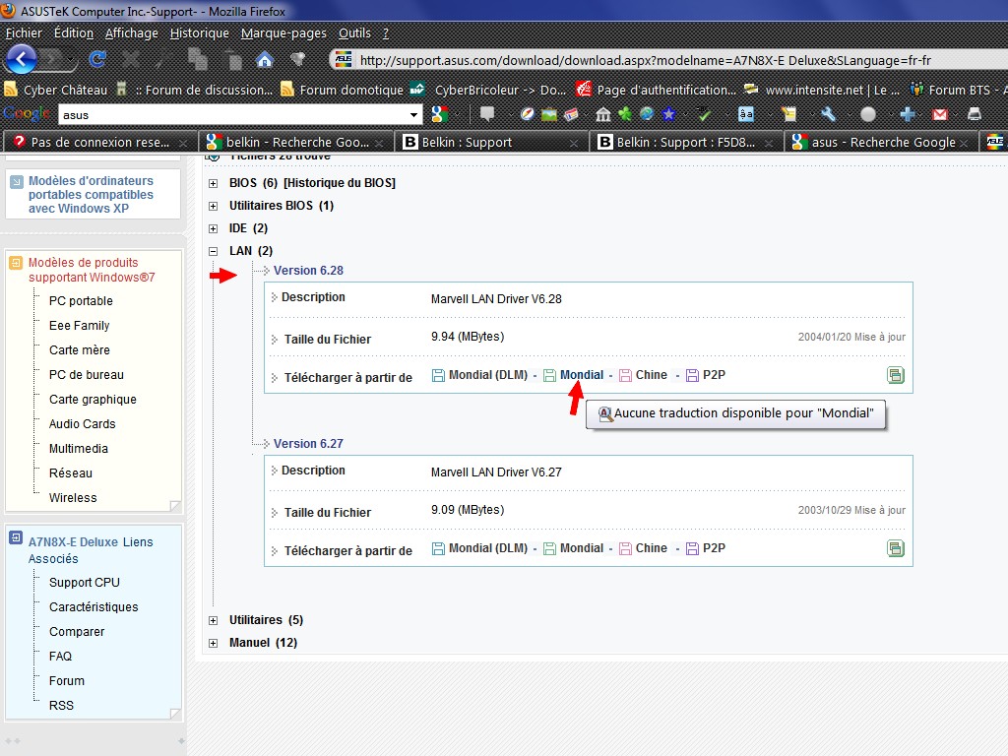
Task: Open the RSS sidebar link
Action: (61, 705)
